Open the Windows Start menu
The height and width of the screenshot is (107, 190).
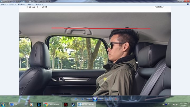tap(3, 105)
